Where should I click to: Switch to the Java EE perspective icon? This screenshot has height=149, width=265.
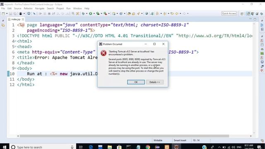248,14
